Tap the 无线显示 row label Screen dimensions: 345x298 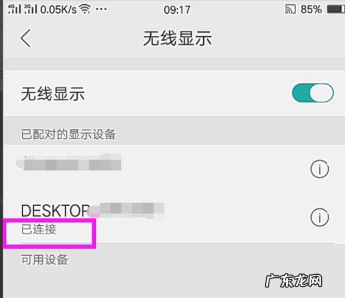(53, 94)
